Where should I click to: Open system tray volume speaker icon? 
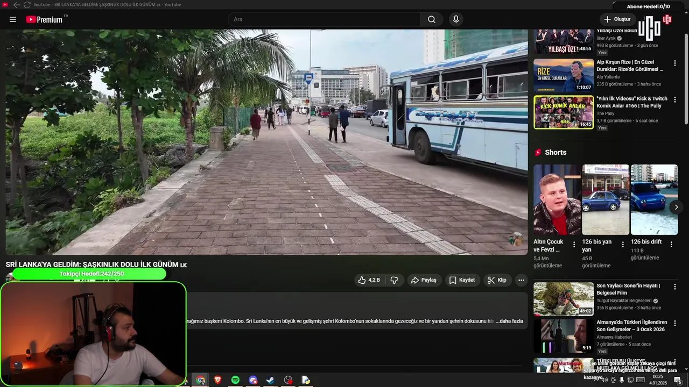[604, 380]
